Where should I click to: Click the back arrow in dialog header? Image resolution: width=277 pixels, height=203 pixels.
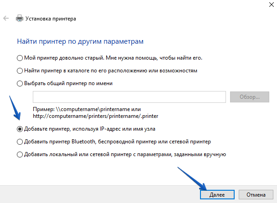point(5,19)
